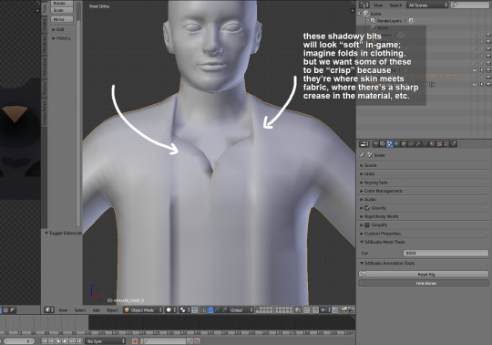Toggle selectability cursor of the last outliner row
492x345 pixels.
(482, 84)
